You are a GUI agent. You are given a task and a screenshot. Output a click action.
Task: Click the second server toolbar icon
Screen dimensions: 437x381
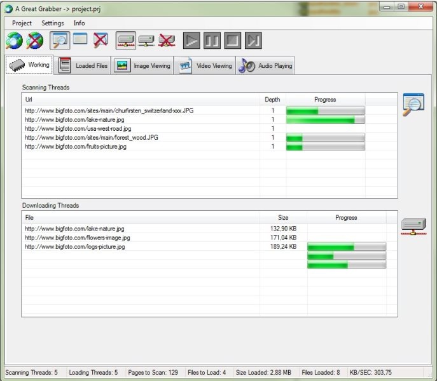click(146, 41)
